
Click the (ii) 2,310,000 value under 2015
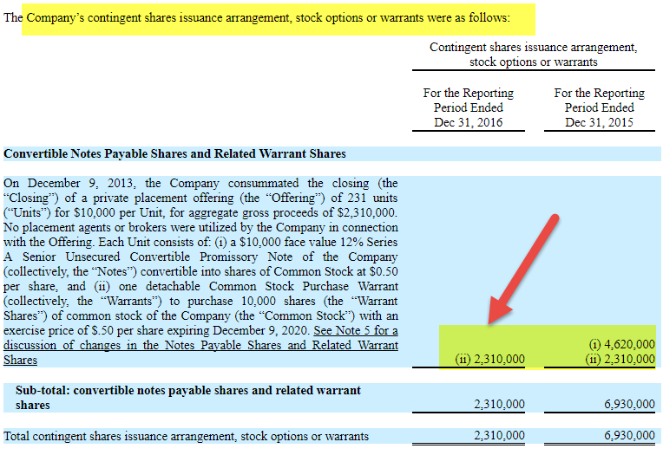620,359
